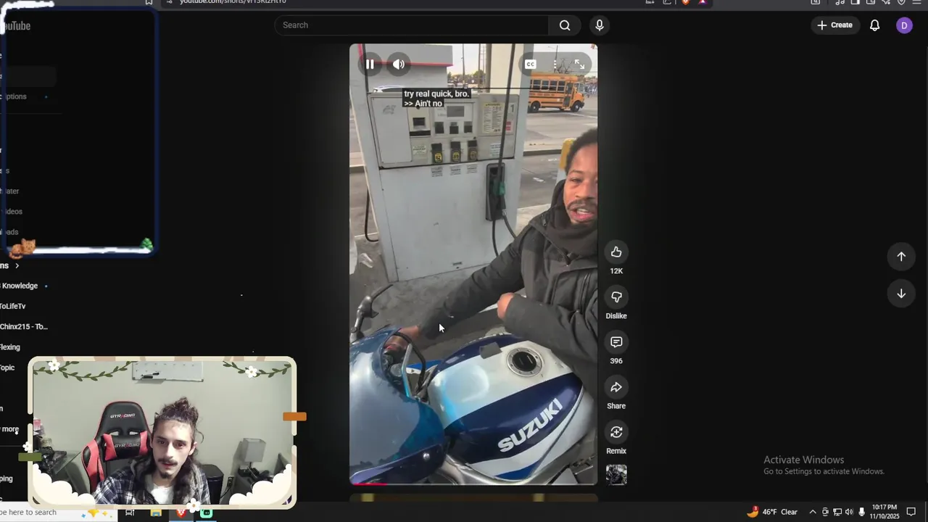Remix this Short

coord(616,432)
